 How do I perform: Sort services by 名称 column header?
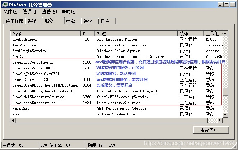tap(45, 33)
